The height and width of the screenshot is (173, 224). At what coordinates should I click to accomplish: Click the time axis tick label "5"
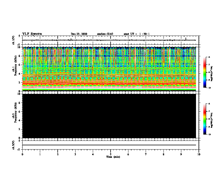click(111, 154)
